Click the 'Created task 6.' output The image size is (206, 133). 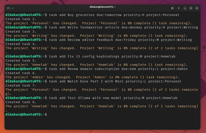pyautogui.click(x=21, y=73)
